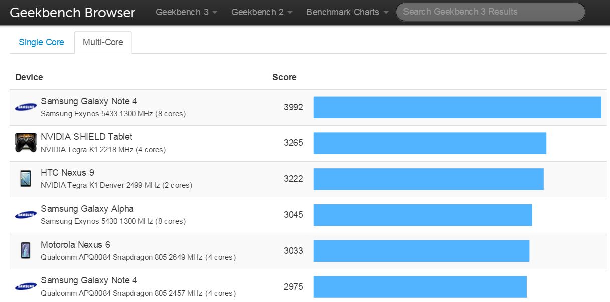Image resolution: width=610 pixels, height=302 pixels.
Task: Click the Samsung Exynos 5433 1300 MHz text
Action: tap(113, 114)
